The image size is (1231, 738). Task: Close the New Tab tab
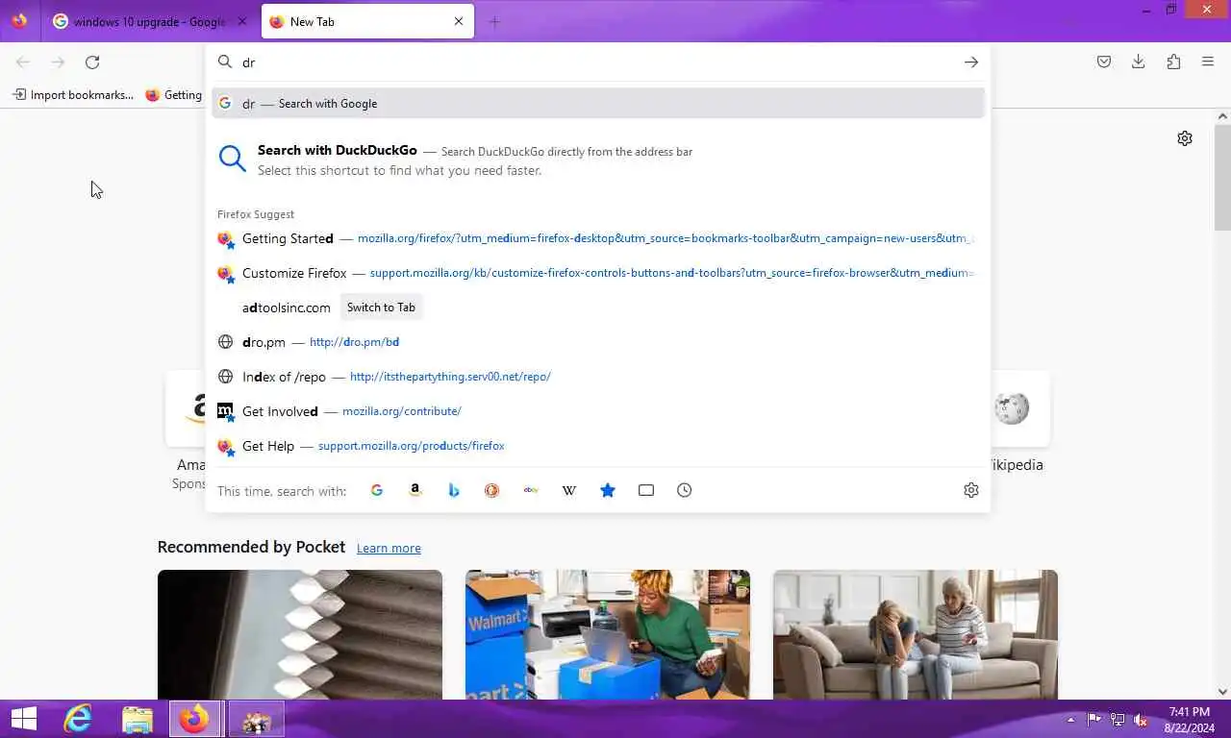click(459, 21)
